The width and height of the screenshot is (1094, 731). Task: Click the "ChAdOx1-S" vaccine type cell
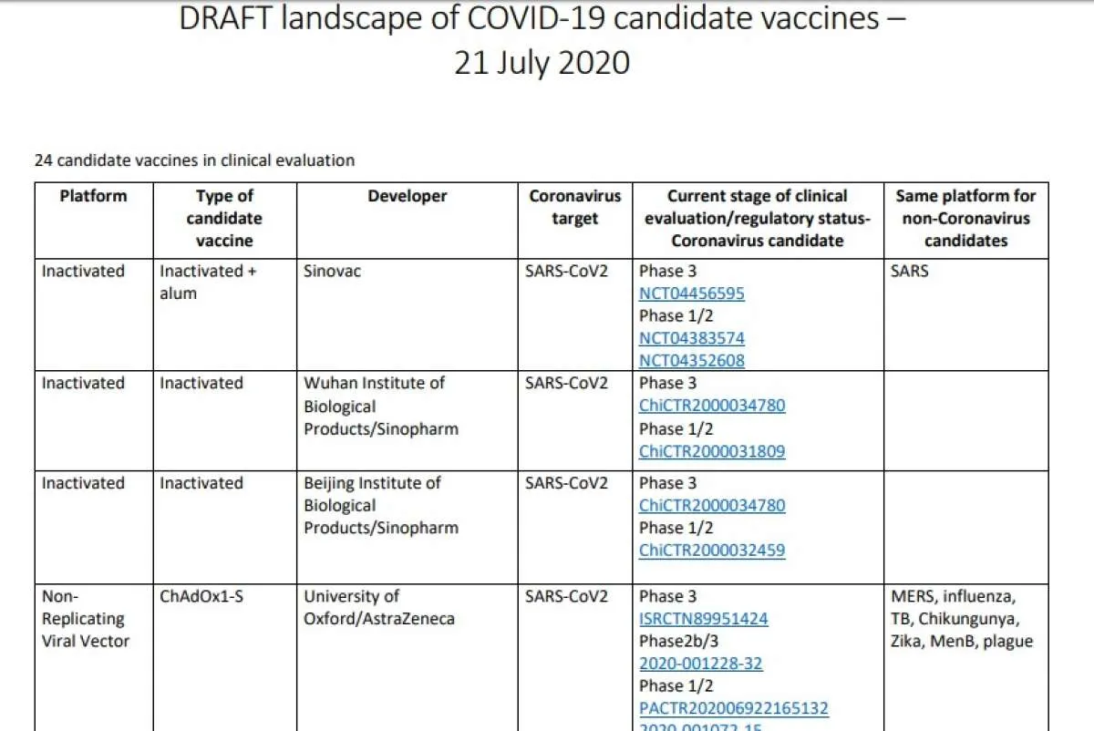pos(201,597)
